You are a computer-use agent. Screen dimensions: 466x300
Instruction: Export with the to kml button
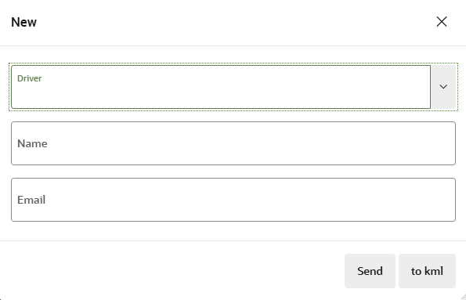(427, 271)
